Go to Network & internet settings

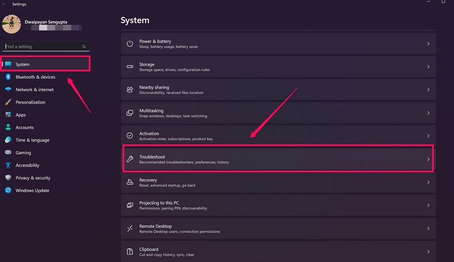click(x=35, y=90)
